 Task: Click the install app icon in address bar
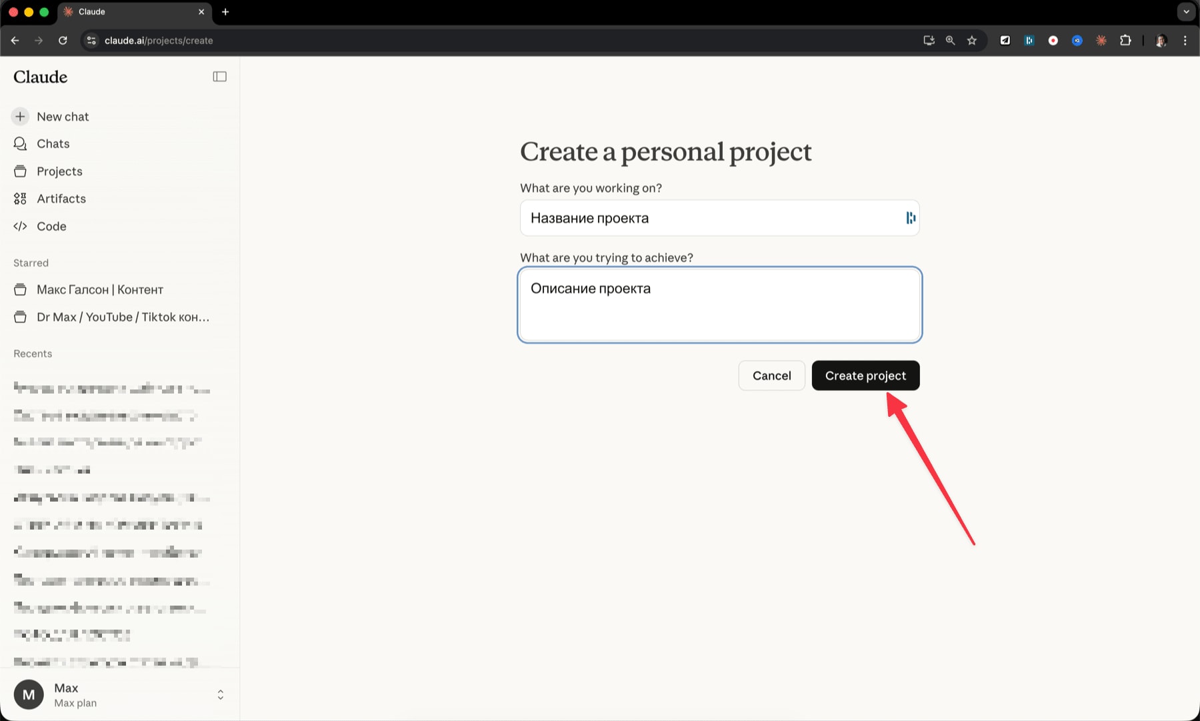pyautogui.click(x=929, y=41)
